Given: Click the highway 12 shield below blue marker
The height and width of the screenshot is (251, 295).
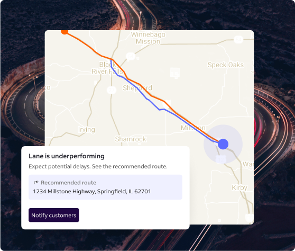Looking at the screenshot, I should [x=221, y=160].
